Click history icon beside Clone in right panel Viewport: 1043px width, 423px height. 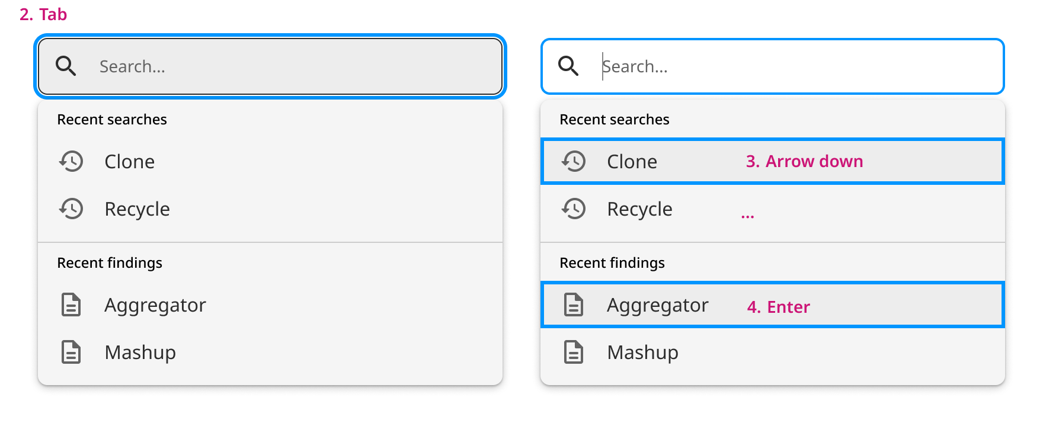click(574, 161)
